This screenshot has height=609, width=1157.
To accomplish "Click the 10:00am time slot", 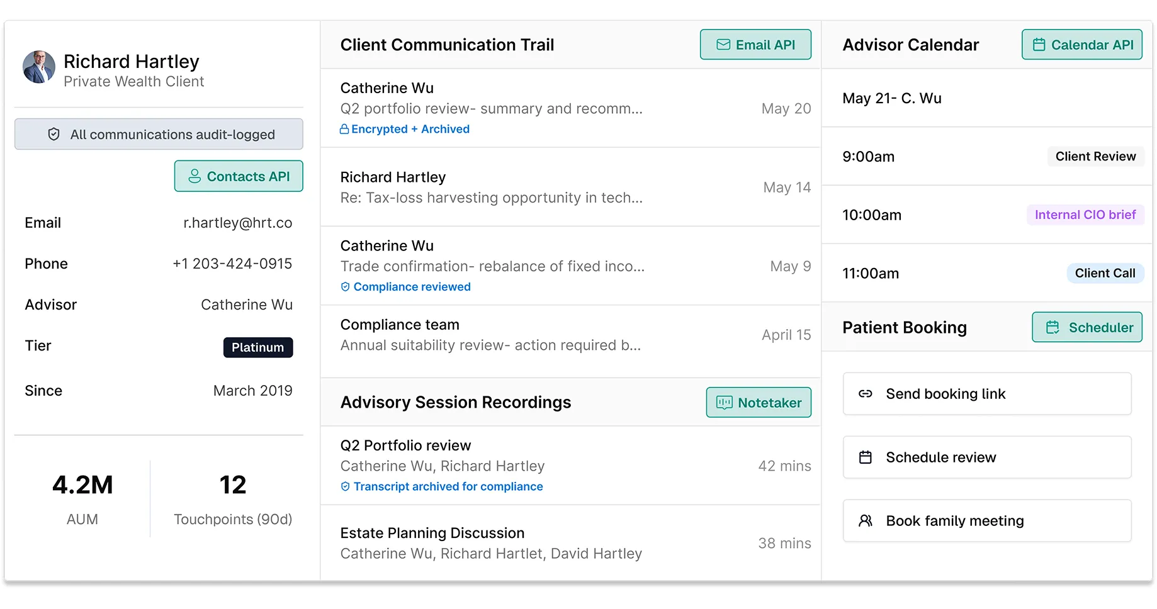I will tap(872, 215).
